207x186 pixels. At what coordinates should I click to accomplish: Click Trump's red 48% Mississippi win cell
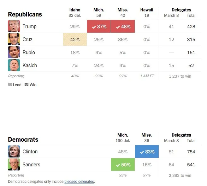(123, 26)
